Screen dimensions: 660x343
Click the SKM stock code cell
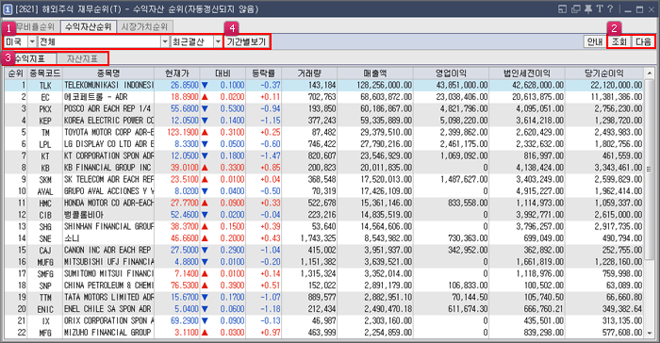pyautogui.click(x=45, y=180)
